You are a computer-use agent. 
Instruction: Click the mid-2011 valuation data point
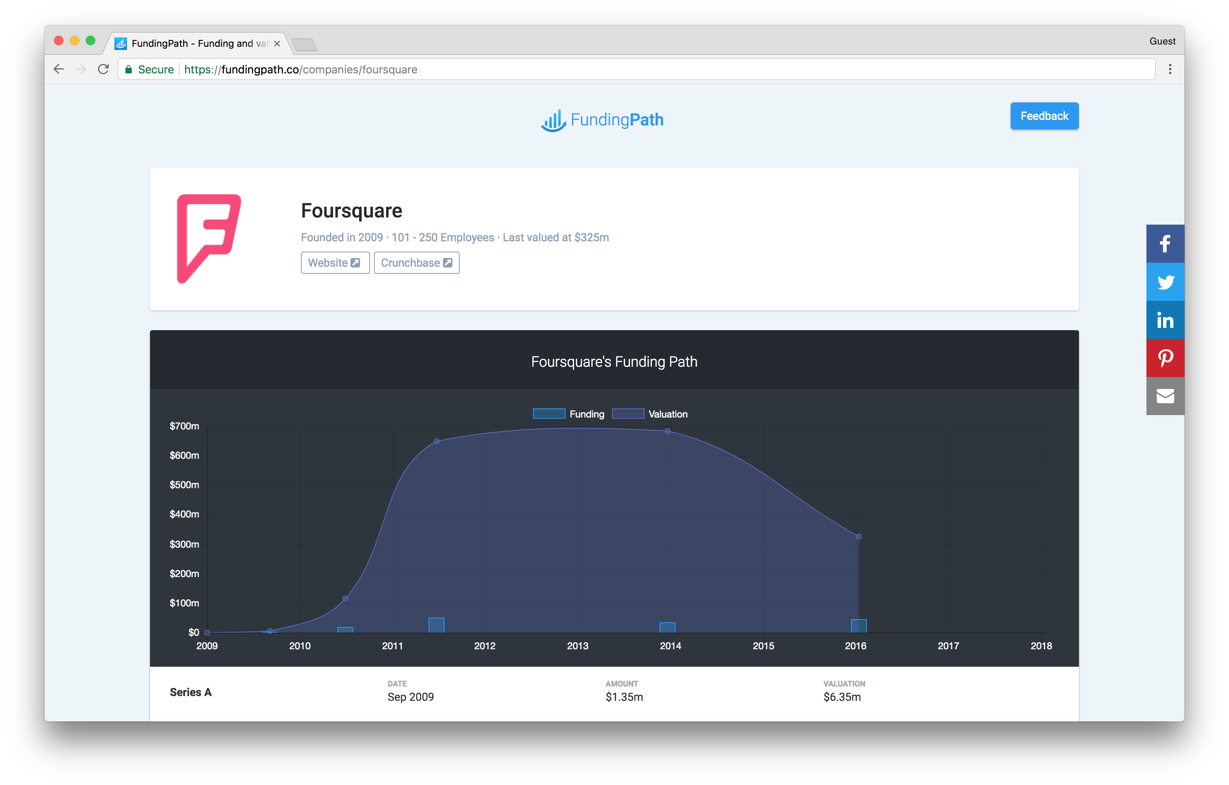(436, 441)
